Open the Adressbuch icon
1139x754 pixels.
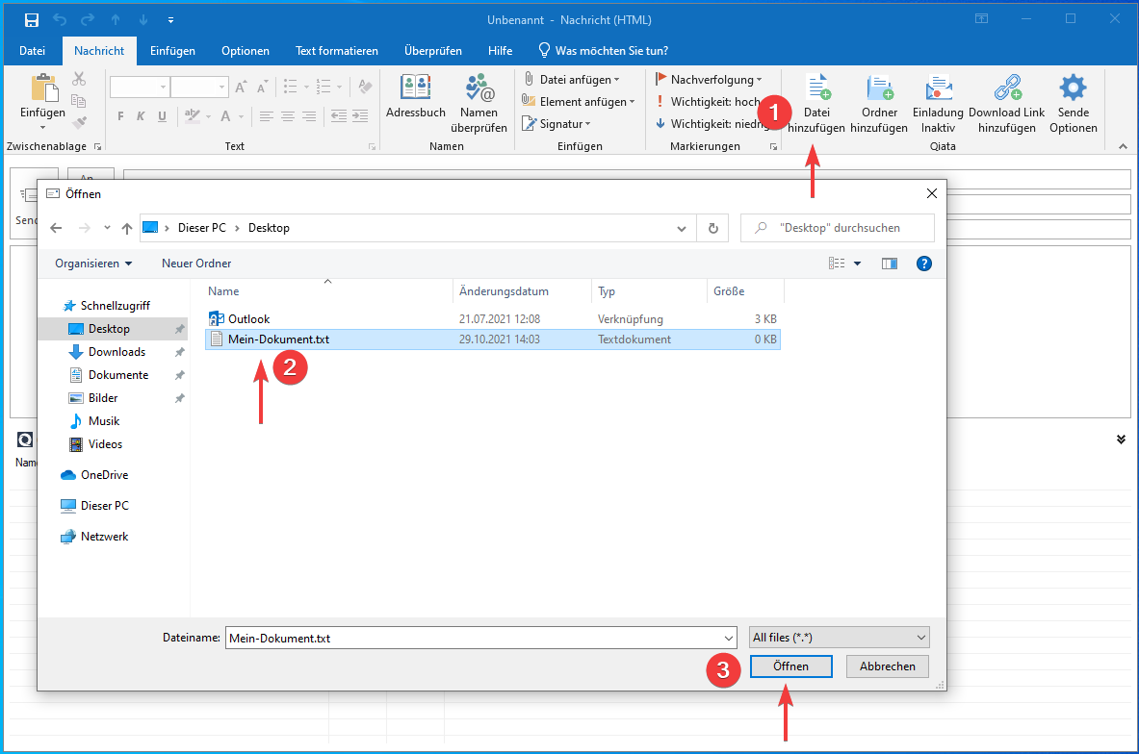pos(415,89)
